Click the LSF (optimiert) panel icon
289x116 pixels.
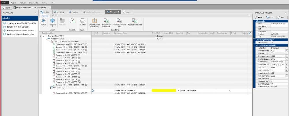(51, 88)
